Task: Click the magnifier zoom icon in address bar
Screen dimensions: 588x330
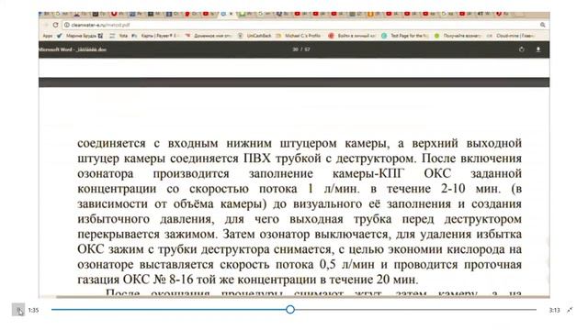Action: pos(542,25)
